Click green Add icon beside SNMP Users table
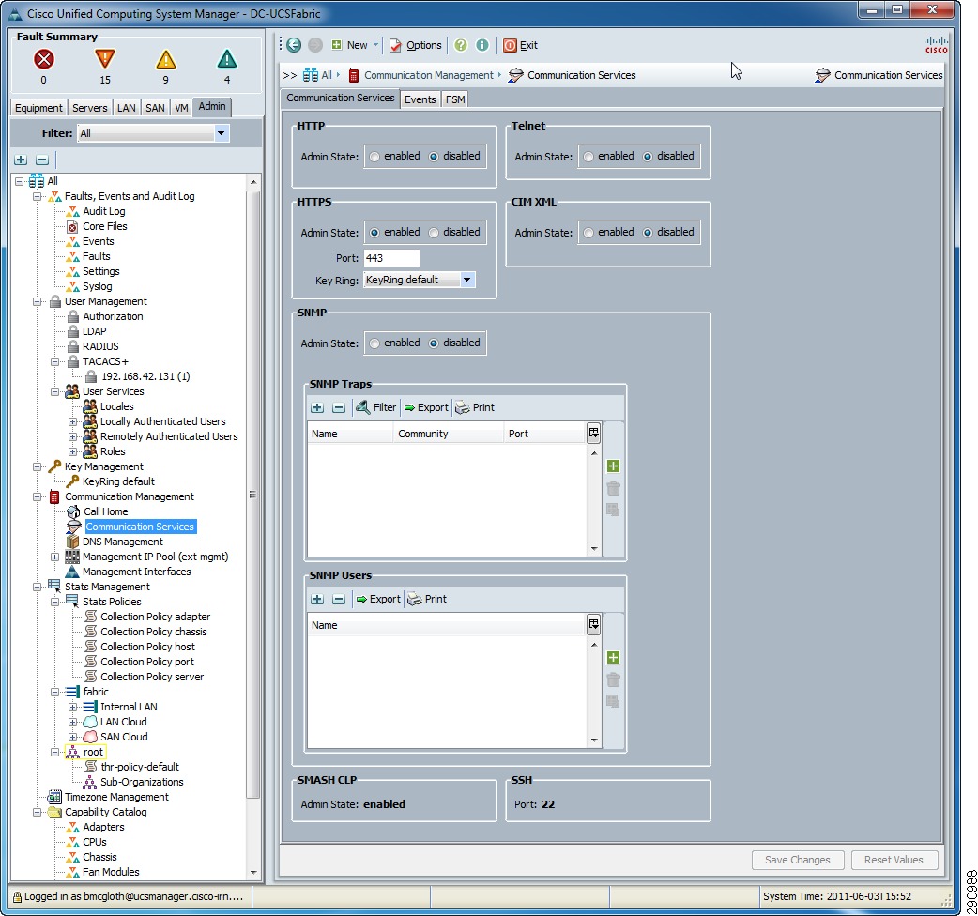978x916 pixels. click(613, 657)
